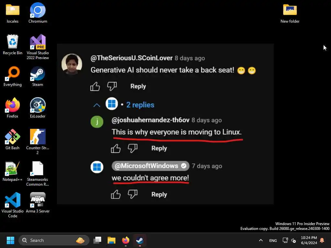The image size is (331, 248).
Task: Dislike the joshuahernandez-th6ov reply with thumbs down
Action: coord(133,148)
